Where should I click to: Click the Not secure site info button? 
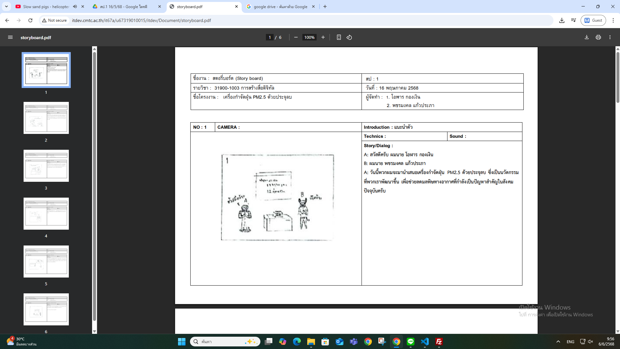[54, 20]
